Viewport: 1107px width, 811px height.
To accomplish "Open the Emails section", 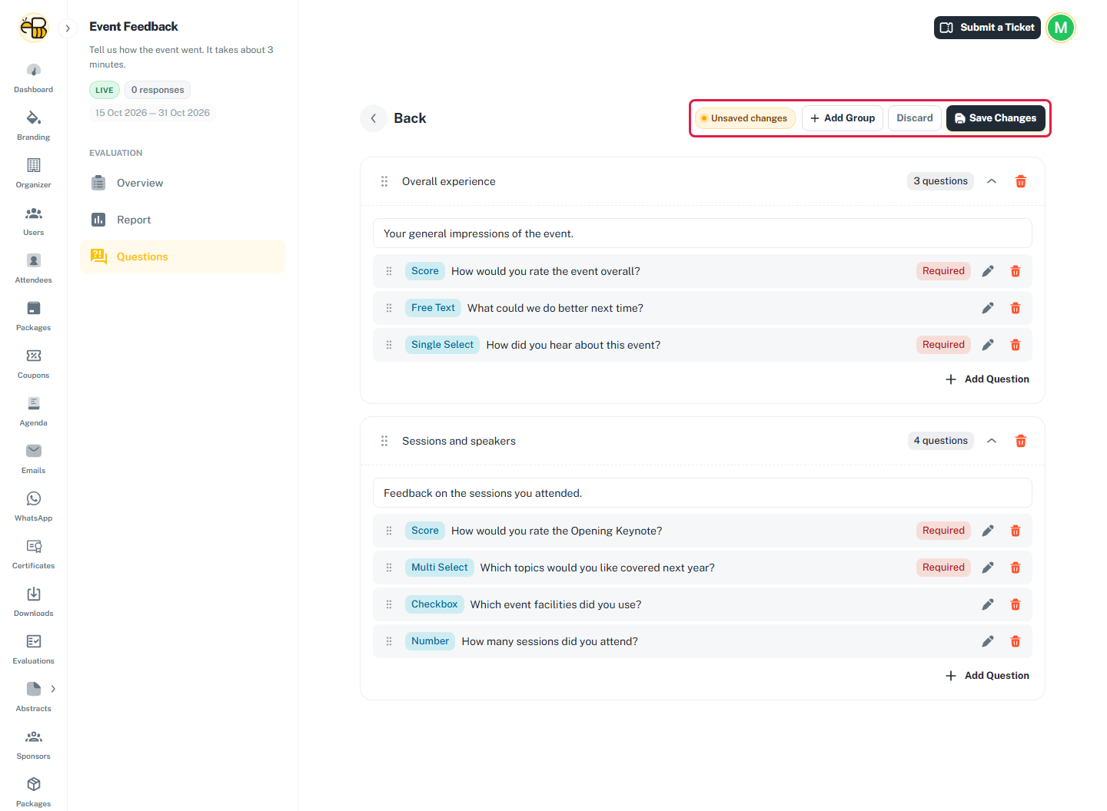I will (34, 459).
